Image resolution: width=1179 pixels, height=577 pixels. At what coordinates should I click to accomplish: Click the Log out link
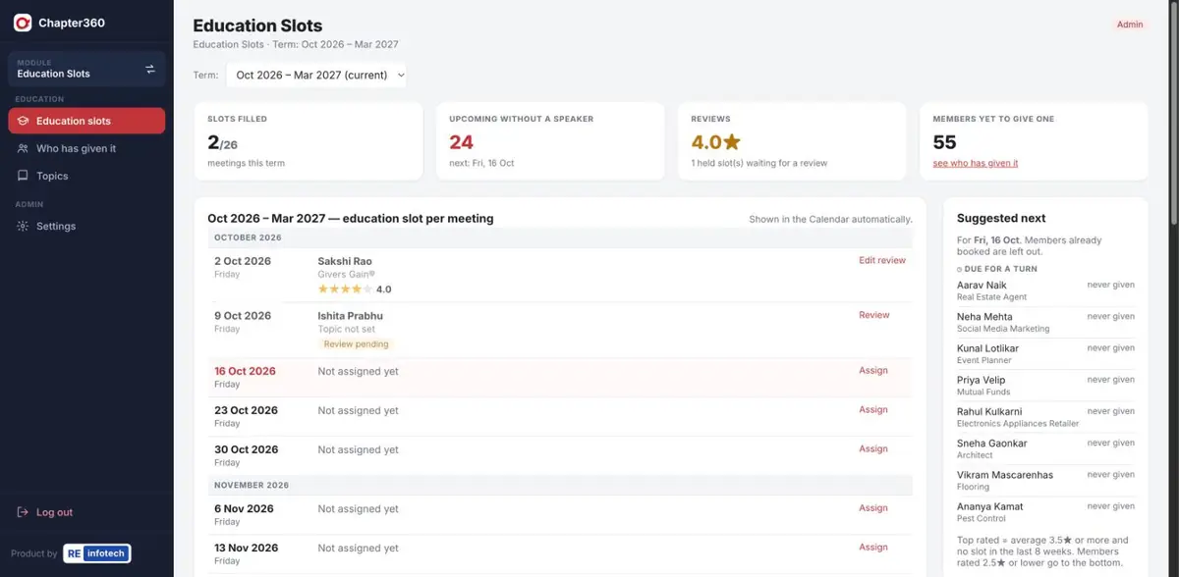(54, 512)
